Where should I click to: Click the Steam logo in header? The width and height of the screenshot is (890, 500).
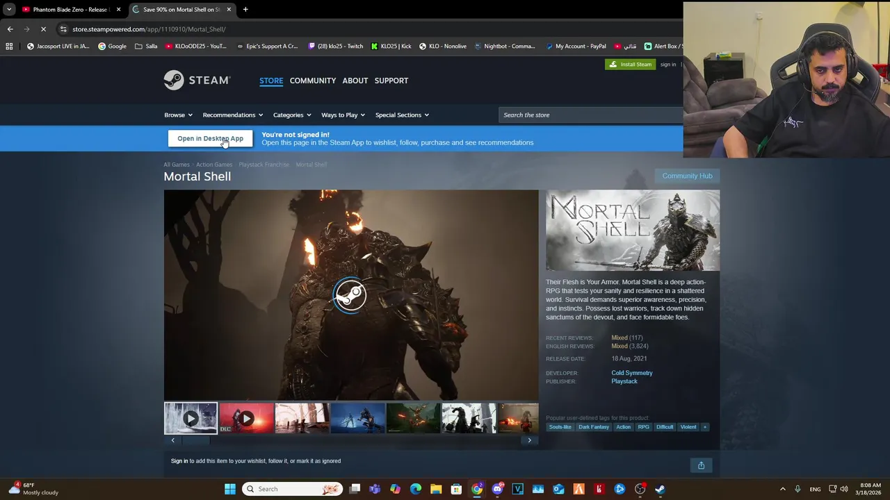[197, 81]
